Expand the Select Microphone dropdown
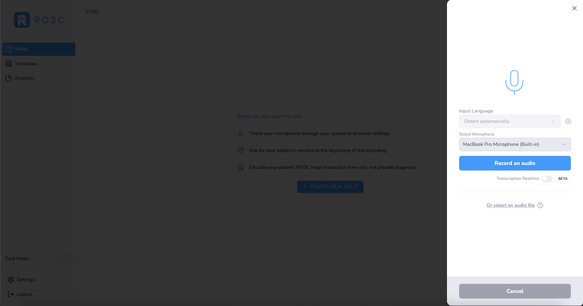This screenshot has height=306, width=583. click(x=514, y=144)
